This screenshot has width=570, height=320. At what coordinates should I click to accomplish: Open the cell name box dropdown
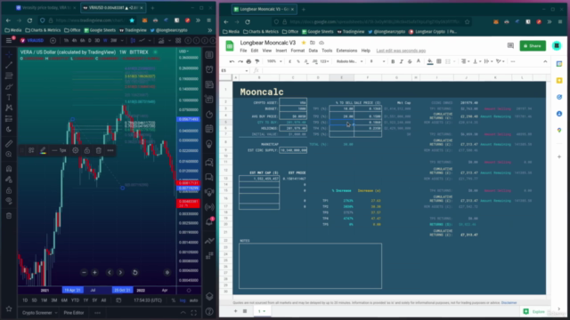pyautogui.click(x=247, y=70)
